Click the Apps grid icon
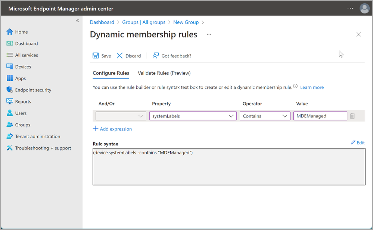Viewport: 373px width, 230px height. pyautogui.click(x=10, y=78)
